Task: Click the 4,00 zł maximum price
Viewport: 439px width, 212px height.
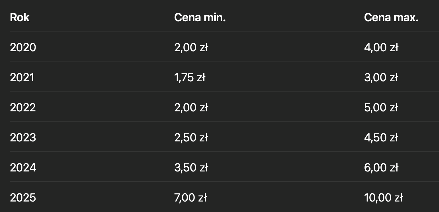Action: [381, 48]
